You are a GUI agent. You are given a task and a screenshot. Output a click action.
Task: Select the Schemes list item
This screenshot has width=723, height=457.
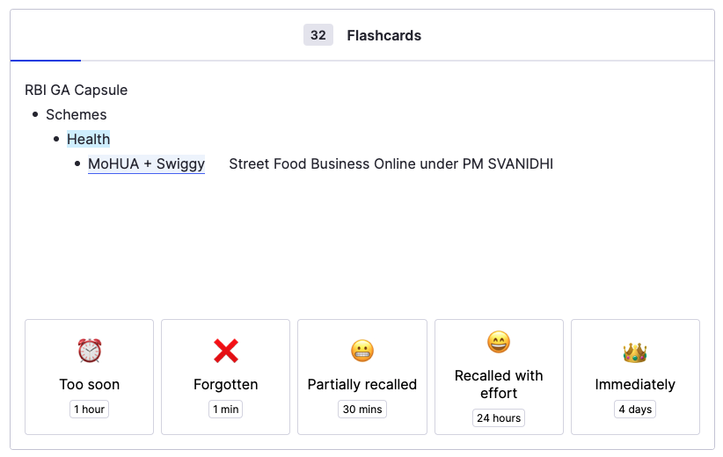click(77, 114)
